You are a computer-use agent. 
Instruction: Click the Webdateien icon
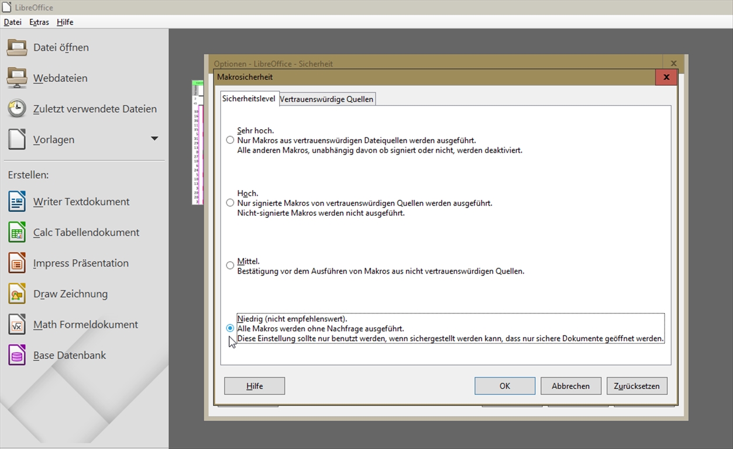pyautogui.click(x=17, y=78)
